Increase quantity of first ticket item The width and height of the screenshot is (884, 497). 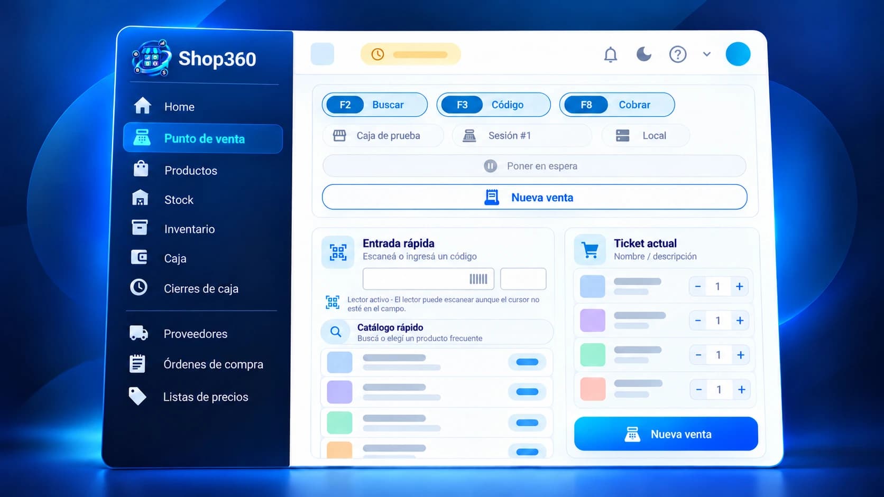pyautogui.click(x=740, y=286)
